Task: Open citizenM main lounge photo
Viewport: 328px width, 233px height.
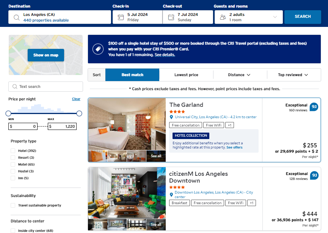Action: [x=127, y=193]
